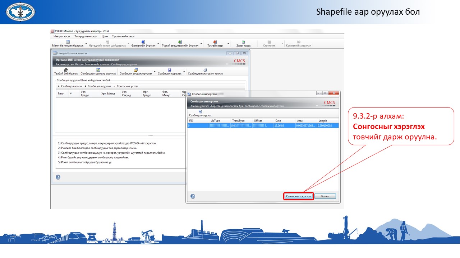Expand the Солбицол дуудаж оруулах dropdown arrow
Viewport: 460px width, 258px height.
click(x=155, y=72)
